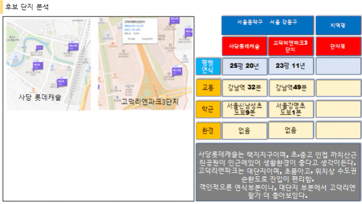Click the gray comment box starting 사당롯데캐슬는 택지지구이며

coord(278,172)
